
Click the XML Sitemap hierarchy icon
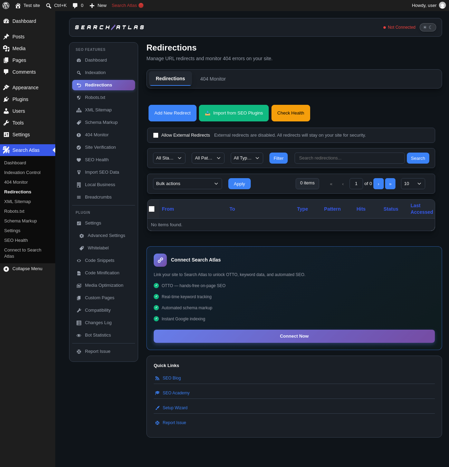point(79,110)
